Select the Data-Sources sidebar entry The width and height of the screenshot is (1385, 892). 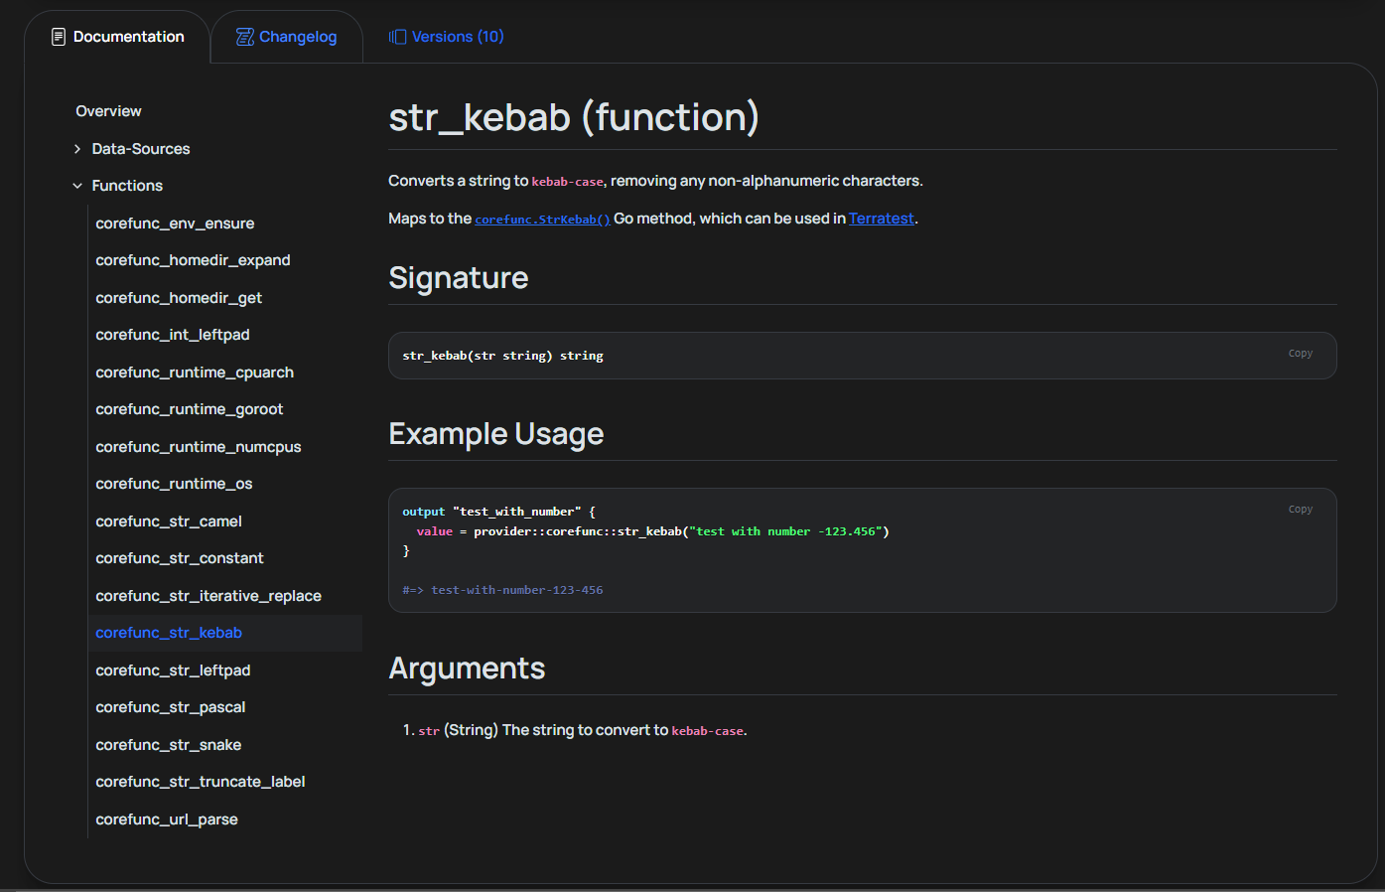click(141, 149)
